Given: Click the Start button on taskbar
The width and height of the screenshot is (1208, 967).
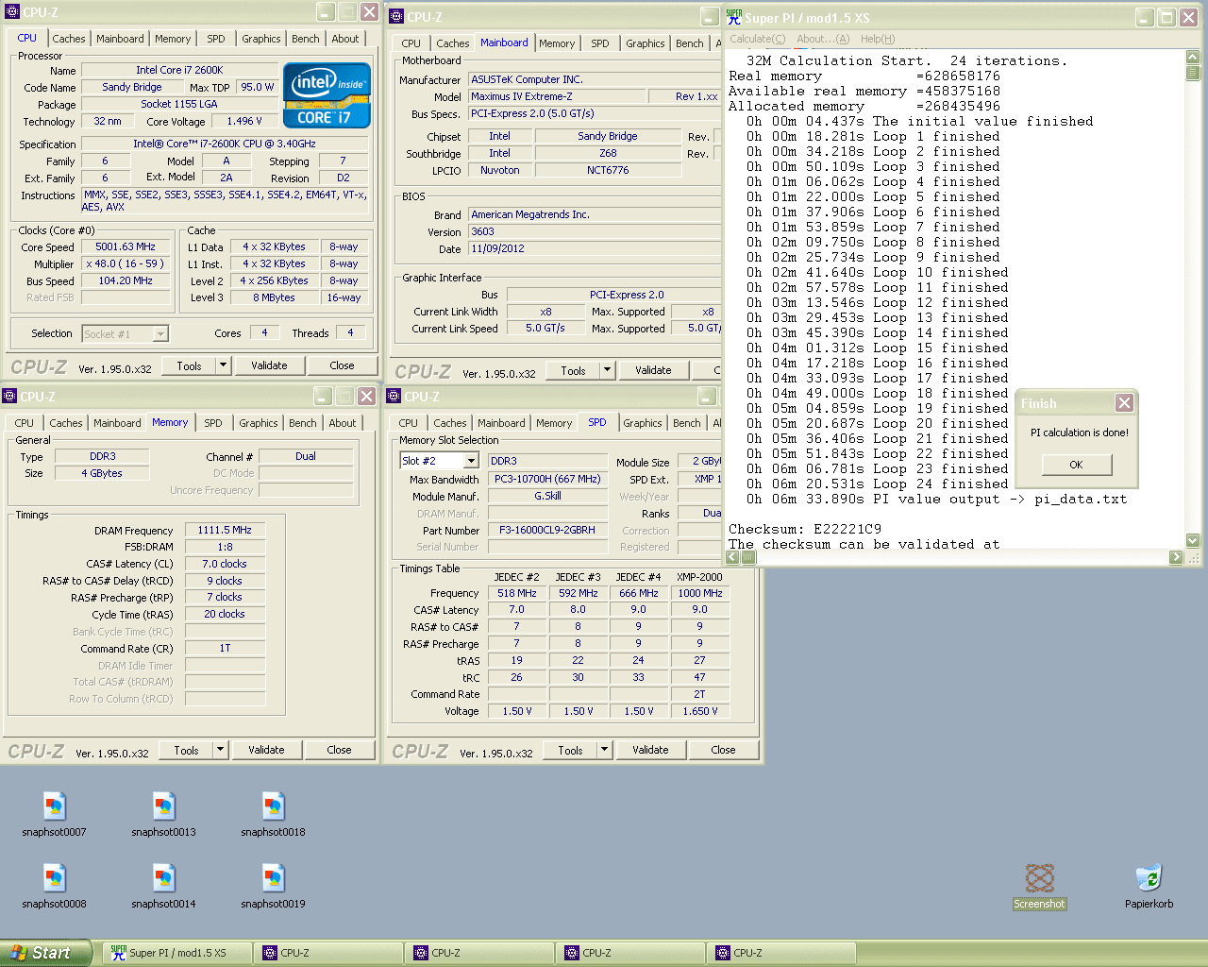Looking at the screenshot, I should [x=46, y=953].
